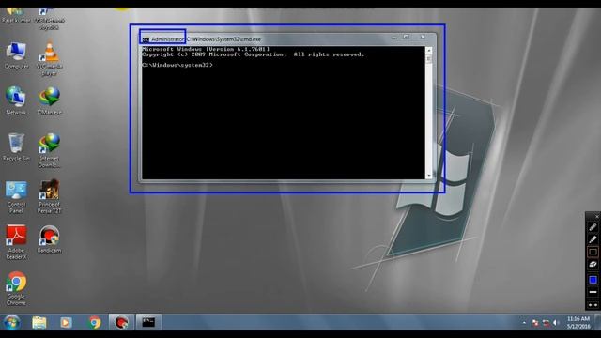The height and width of the screenshot is (338, 601).
Task: Select the Recycle Bin icon
Action: [16, 147]
